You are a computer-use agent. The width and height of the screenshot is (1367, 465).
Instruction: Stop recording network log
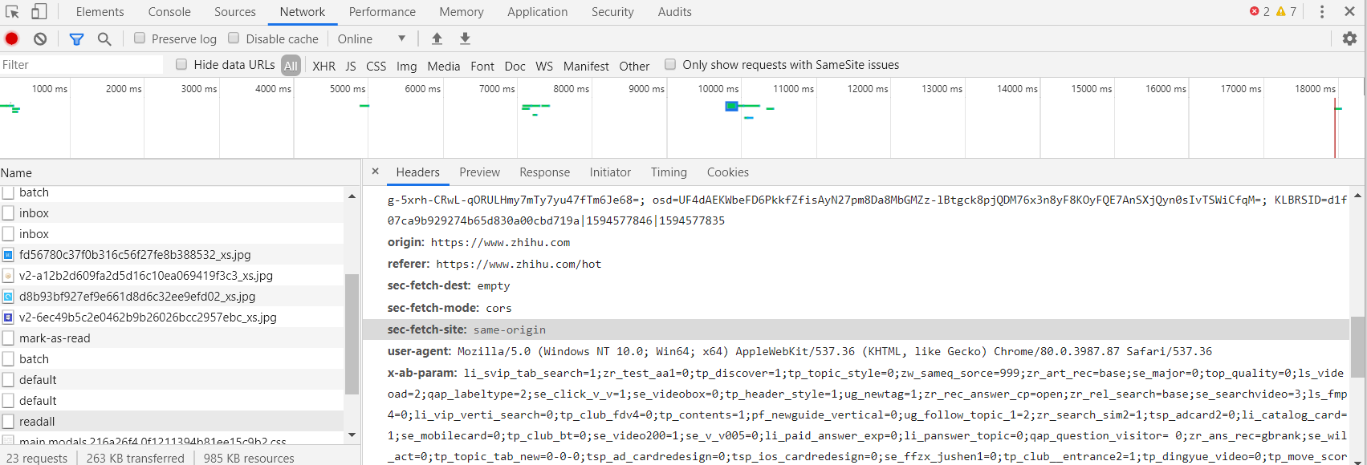click(x=12, y=38)
